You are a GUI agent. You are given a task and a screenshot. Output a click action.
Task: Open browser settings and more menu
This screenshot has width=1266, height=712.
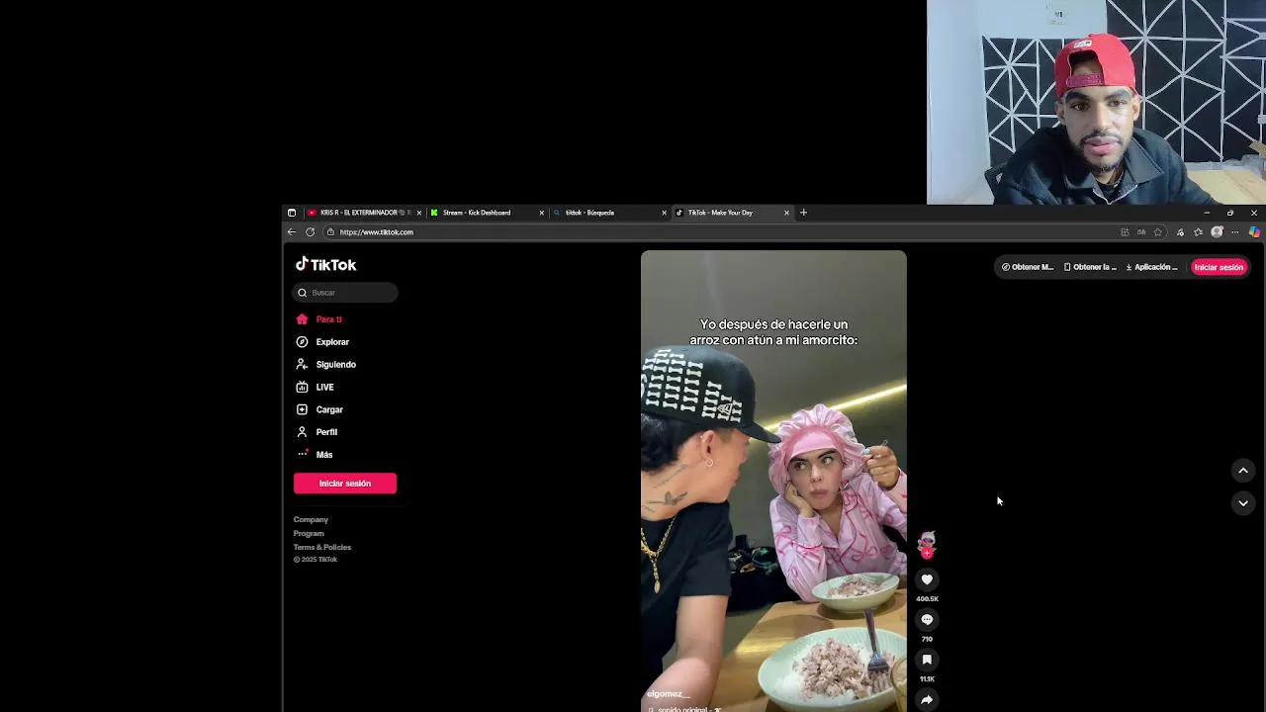tap(1235, 232)
